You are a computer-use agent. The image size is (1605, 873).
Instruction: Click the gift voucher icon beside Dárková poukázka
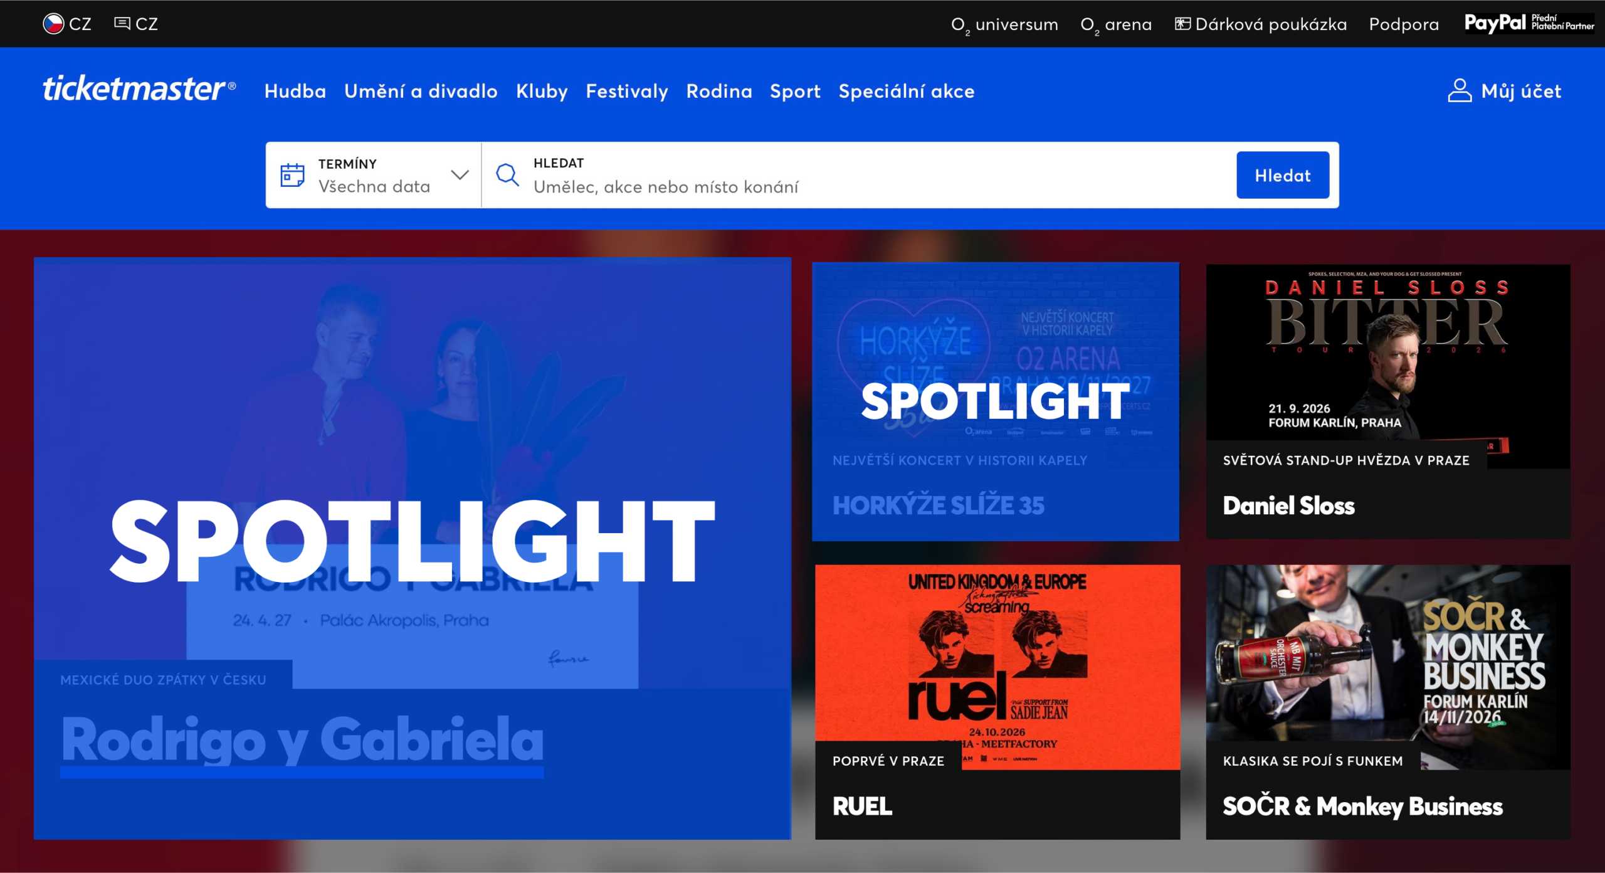click(1182, 24)
